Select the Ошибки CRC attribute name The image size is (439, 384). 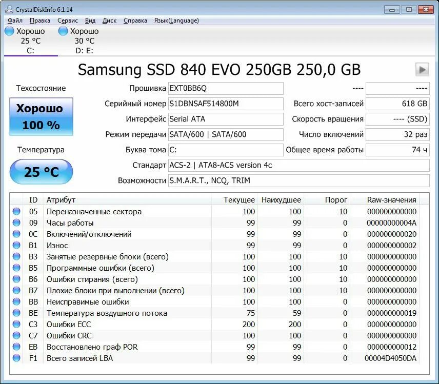tap(69, 336)
